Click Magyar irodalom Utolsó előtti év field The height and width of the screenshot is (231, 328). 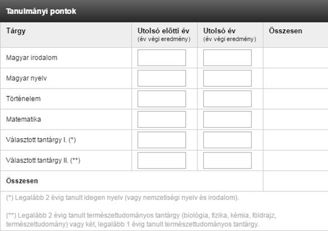pos(162,58)
